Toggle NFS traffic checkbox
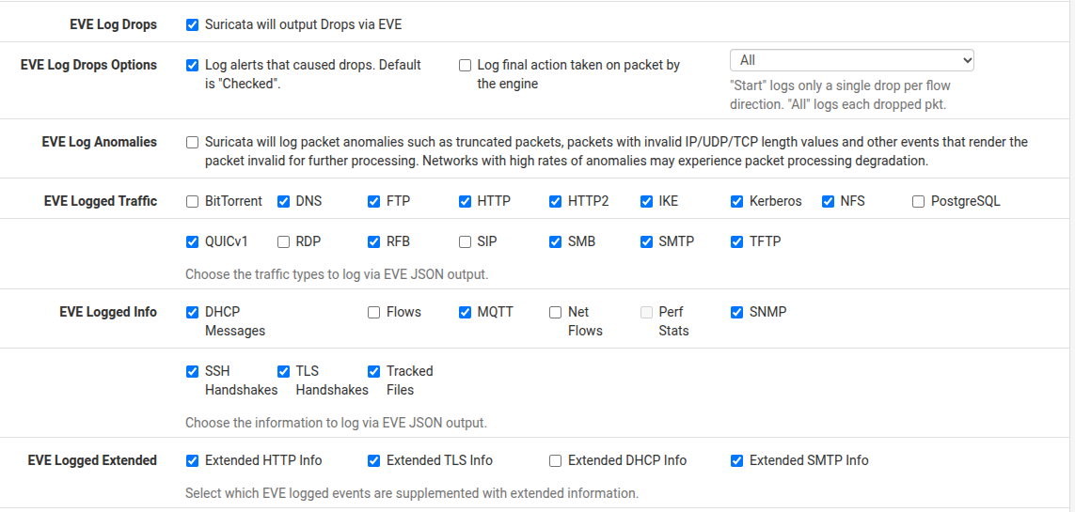Screen dimensions: 1075x512 pos(829,201)
